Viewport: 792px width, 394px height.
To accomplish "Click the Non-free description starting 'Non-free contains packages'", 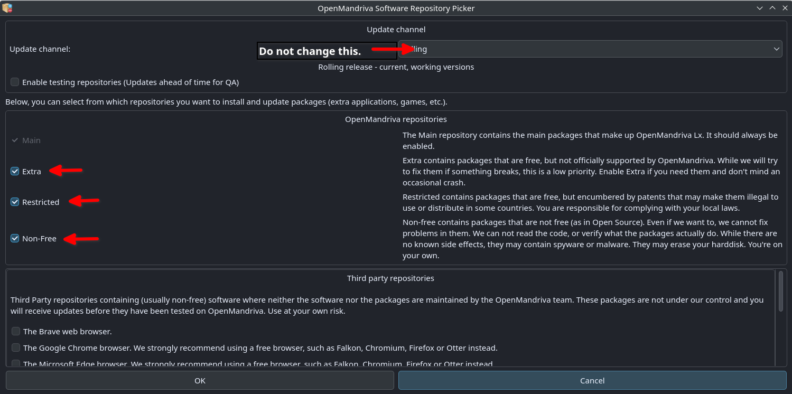I will [592, 239].
